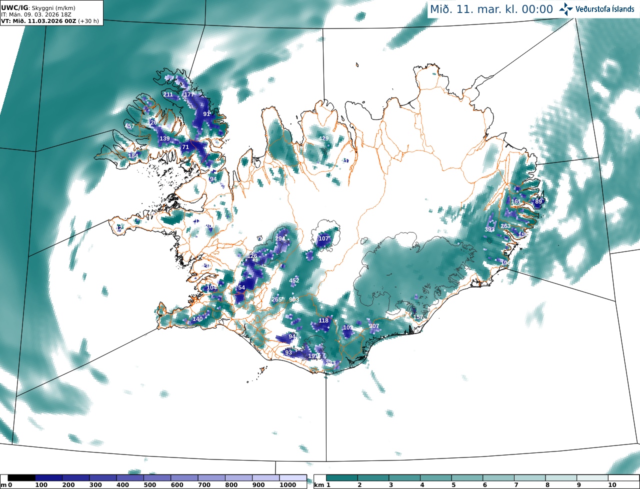This screenshot has width=640, height=489.
Task: Click the lightest 9–10 km legend swatch
Action: [x=592, y=478]
